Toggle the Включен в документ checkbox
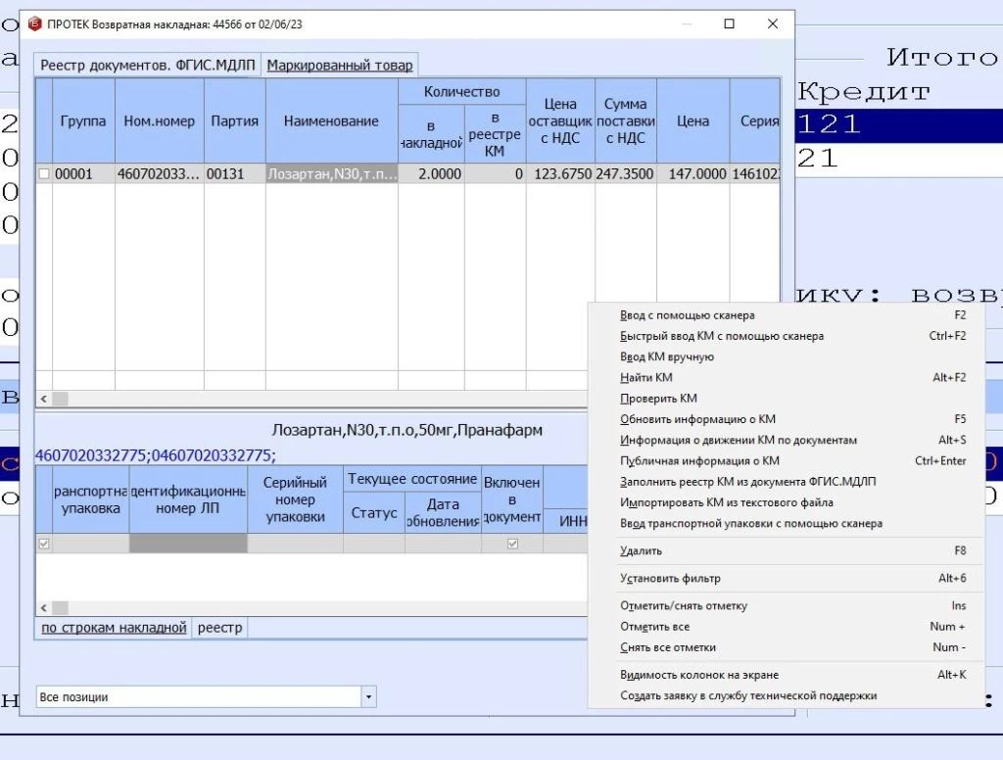The image size is (1003, 760). (x=512, y=544)
